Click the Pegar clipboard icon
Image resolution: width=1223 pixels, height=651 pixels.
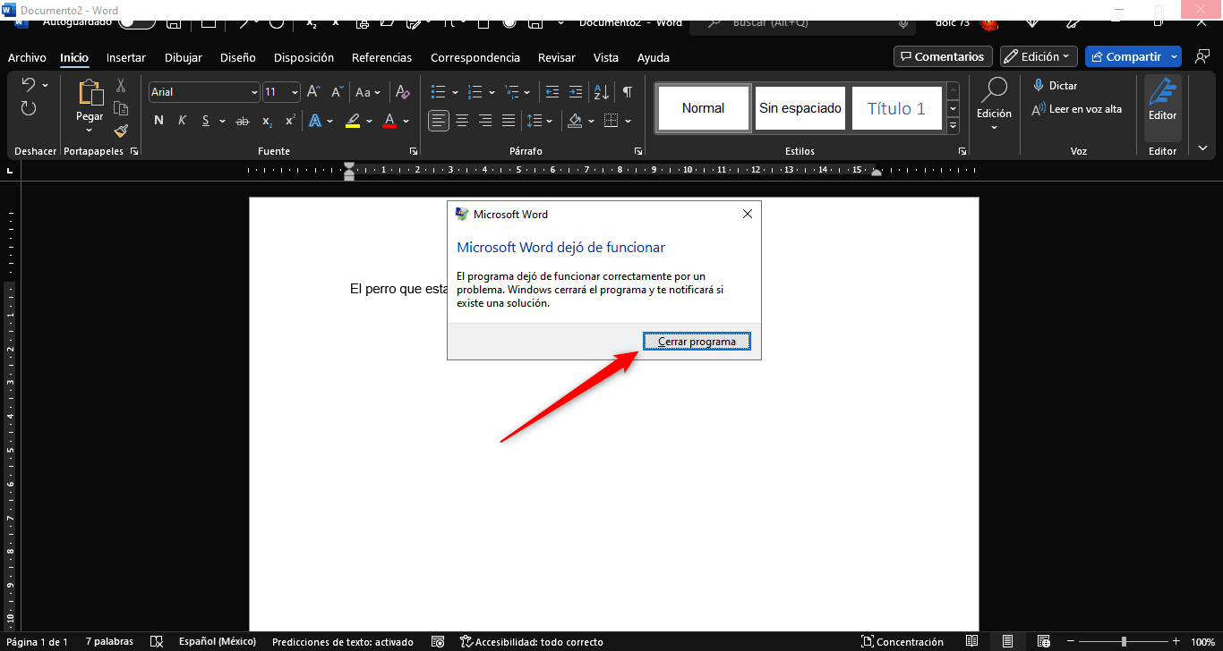point(90,93)
